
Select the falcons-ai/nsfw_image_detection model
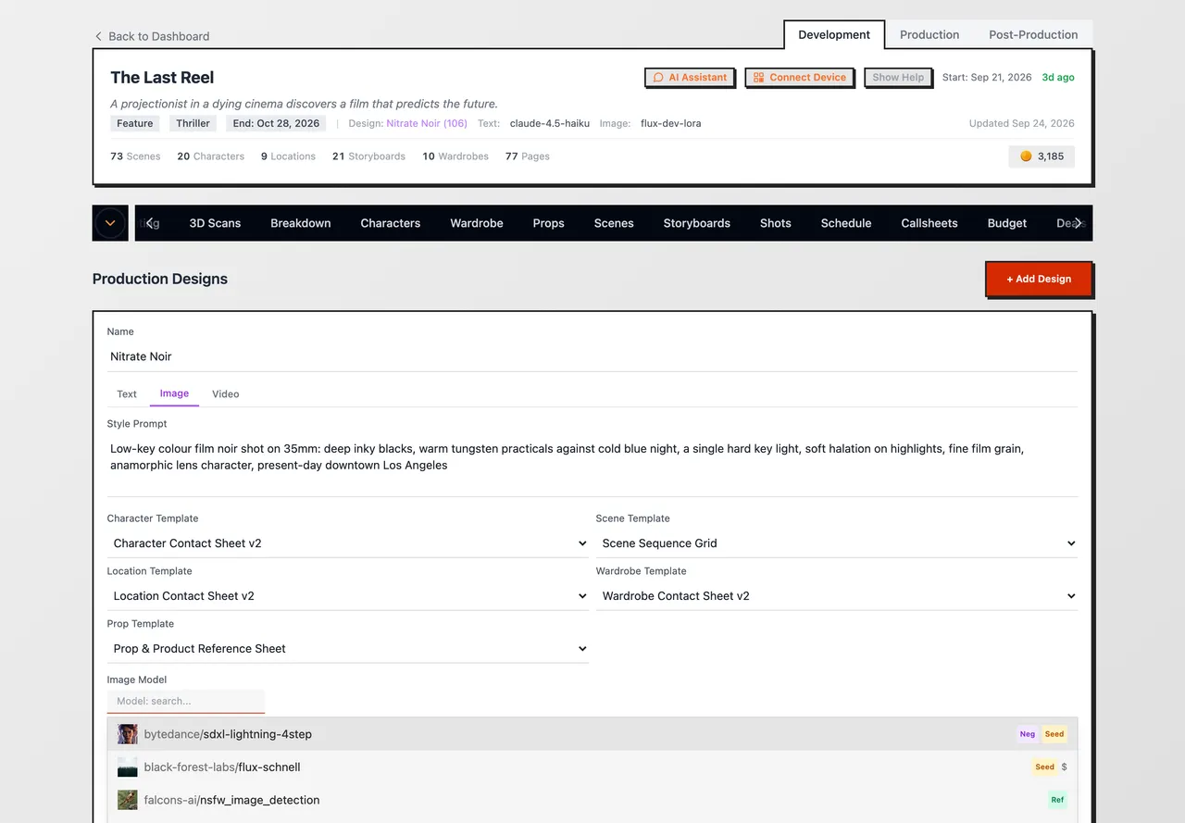pos(592,800)
